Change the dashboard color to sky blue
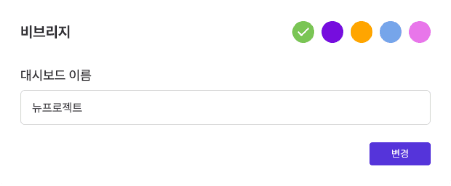Viewport: 451px width, 186px height. [x=390, y=32]
